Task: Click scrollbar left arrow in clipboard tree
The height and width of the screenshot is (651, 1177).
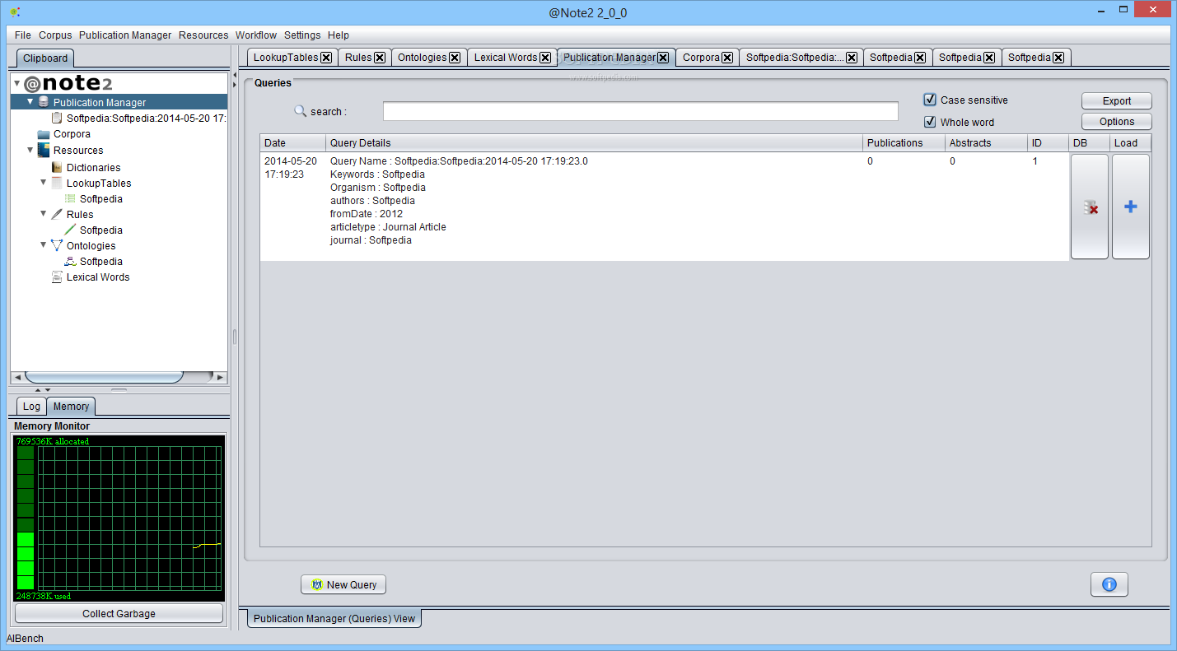Action: (17, 377)
